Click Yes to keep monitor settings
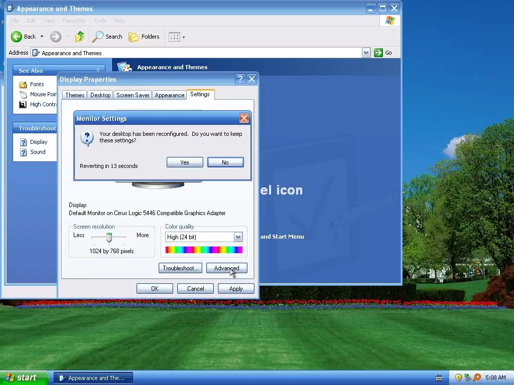514x385 pixels. pos(185,162)
